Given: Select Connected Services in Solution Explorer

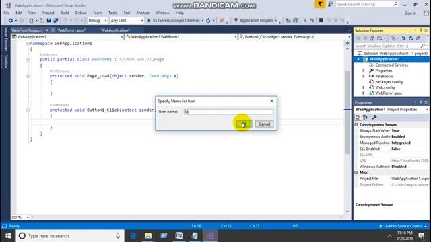Looking at the screenshot, I should tap(391, 65).
